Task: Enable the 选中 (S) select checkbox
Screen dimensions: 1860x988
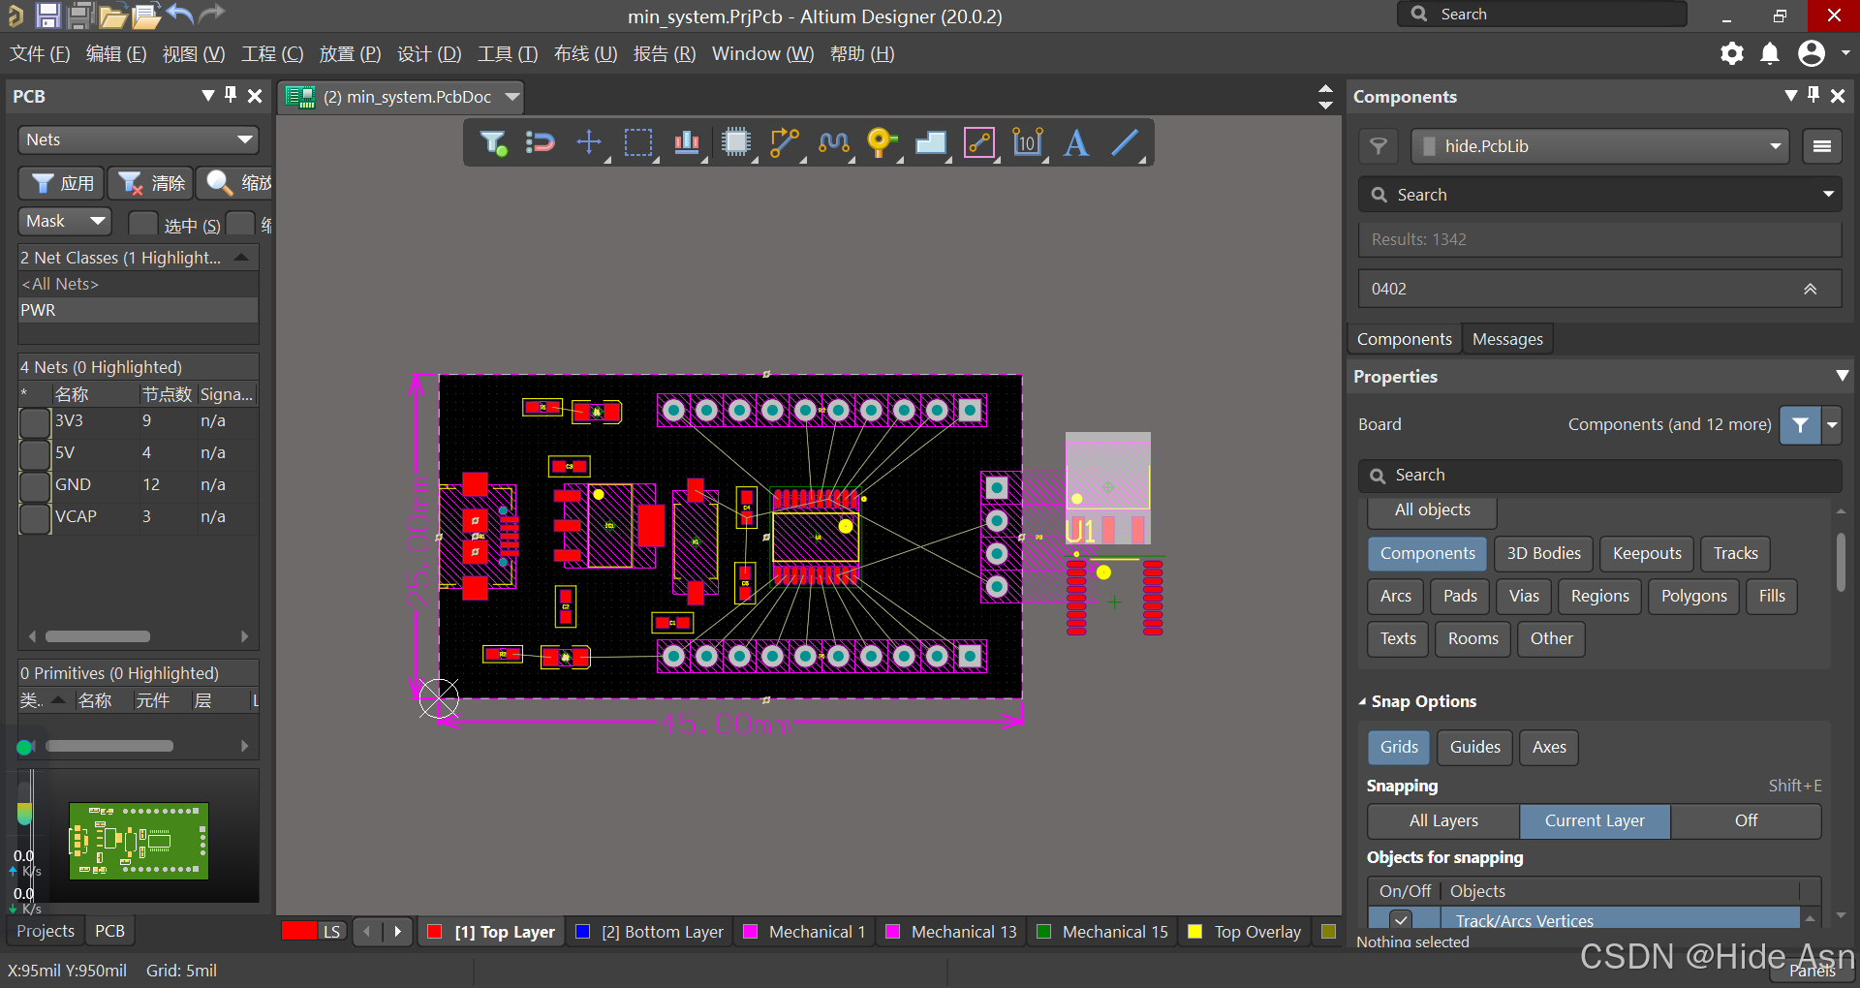Action: click(x=143, y=224)
